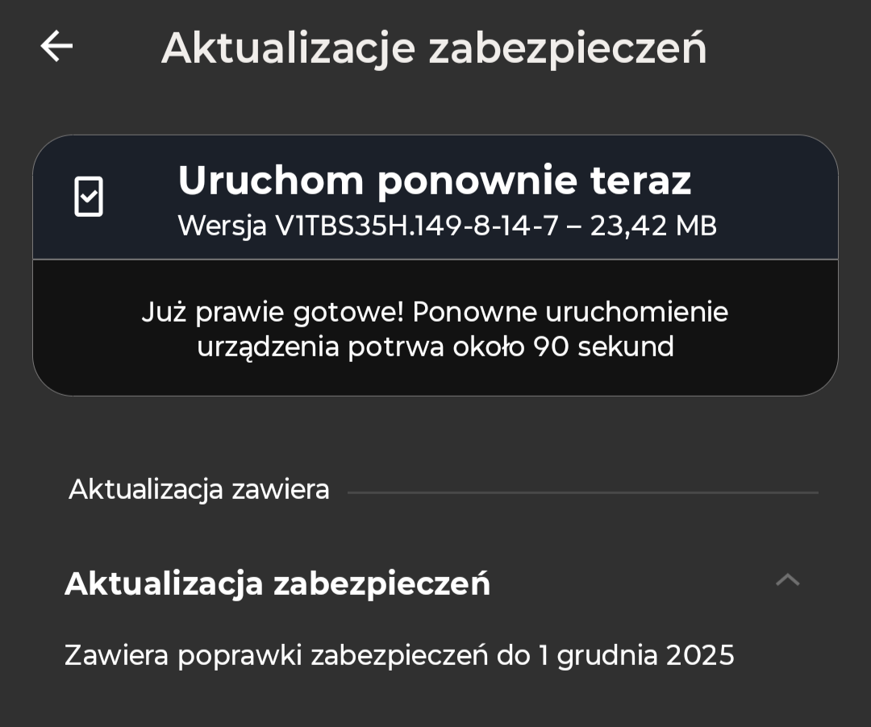Collapse section using the chevron up arrow
The height and width of the screenshot is (727, 871).
pyautogui.click(x=787, y=580)
